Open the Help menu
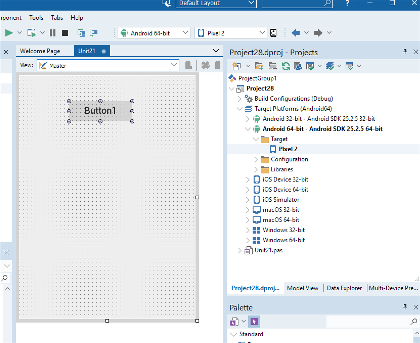This screenshot has width=420, height=343. click(x=77, y=18)
